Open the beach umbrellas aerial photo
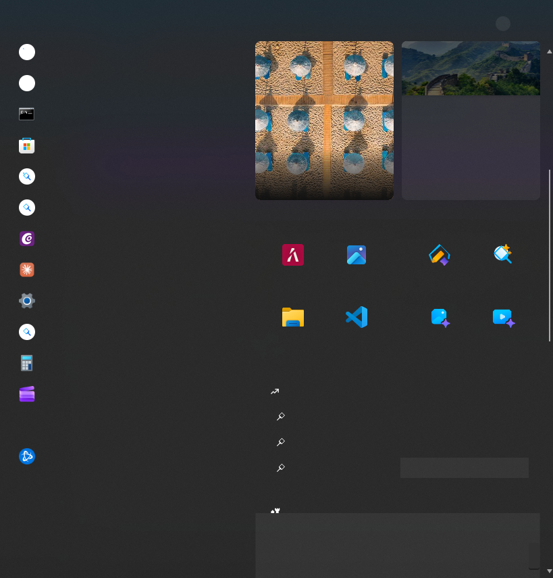This screenshot has width=553, height=578. point(324,120)
